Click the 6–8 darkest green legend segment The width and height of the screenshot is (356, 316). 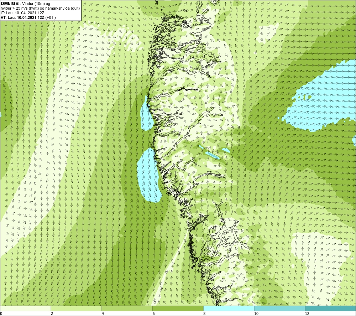click(178, 308)
